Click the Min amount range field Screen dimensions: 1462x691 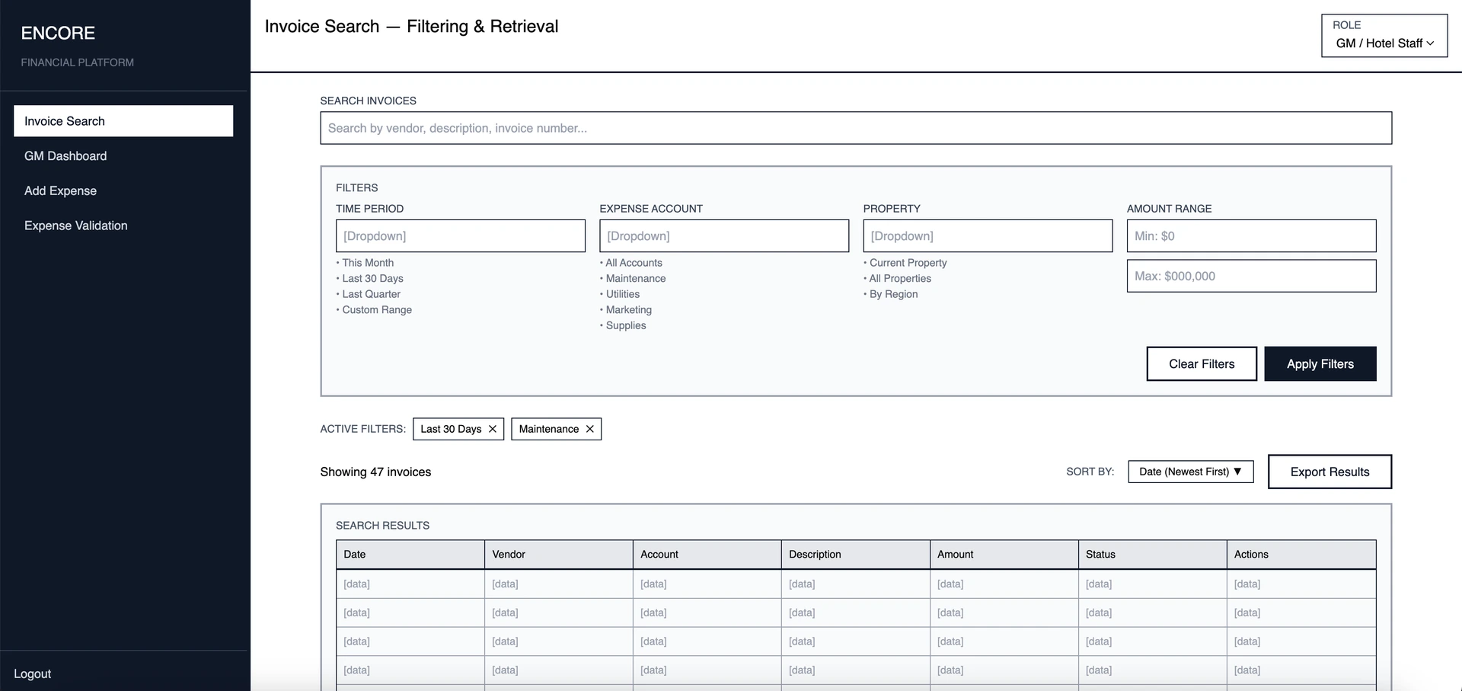[x=1250, y=235]
